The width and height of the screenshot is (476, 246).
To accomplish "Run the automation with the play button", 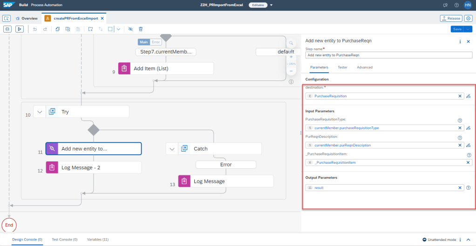I will pos(20,29).
